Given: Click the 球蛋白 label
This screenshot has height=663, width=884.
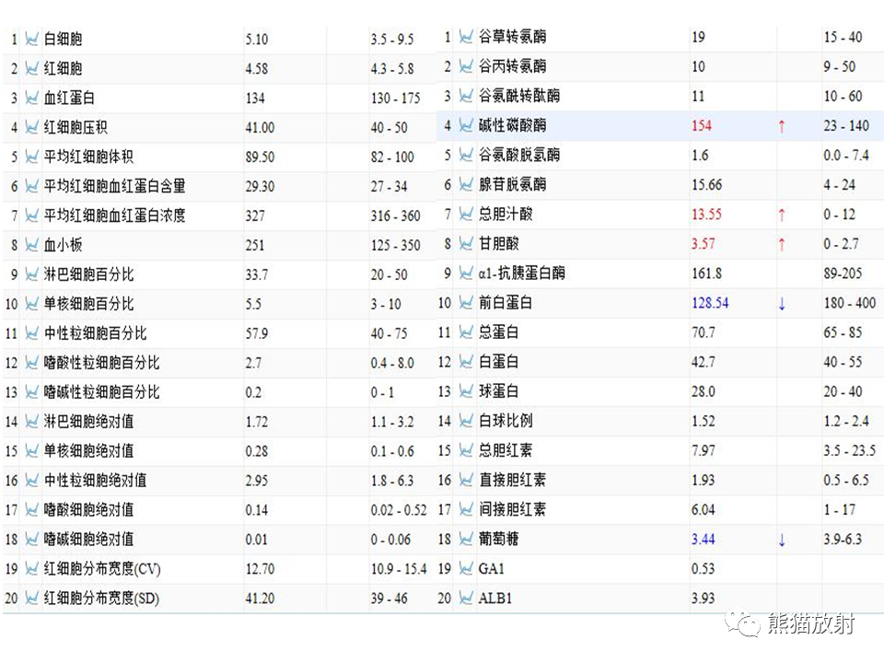Looking at the screenshot, I should (x=498, y=390).
